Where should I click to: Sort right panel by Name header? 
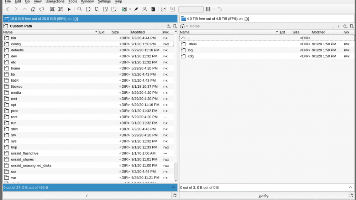(x=229, y=32)
